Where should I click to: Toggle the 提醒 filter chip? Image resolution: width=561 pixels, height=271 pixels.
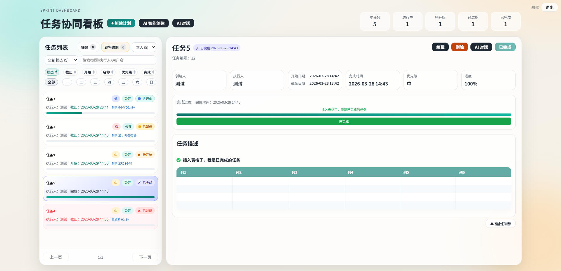[88, 47]
